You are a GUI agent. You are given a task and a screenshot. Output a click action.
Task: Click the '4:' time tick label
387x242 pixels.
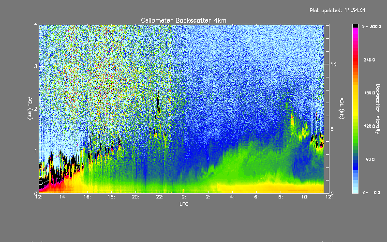233,197
